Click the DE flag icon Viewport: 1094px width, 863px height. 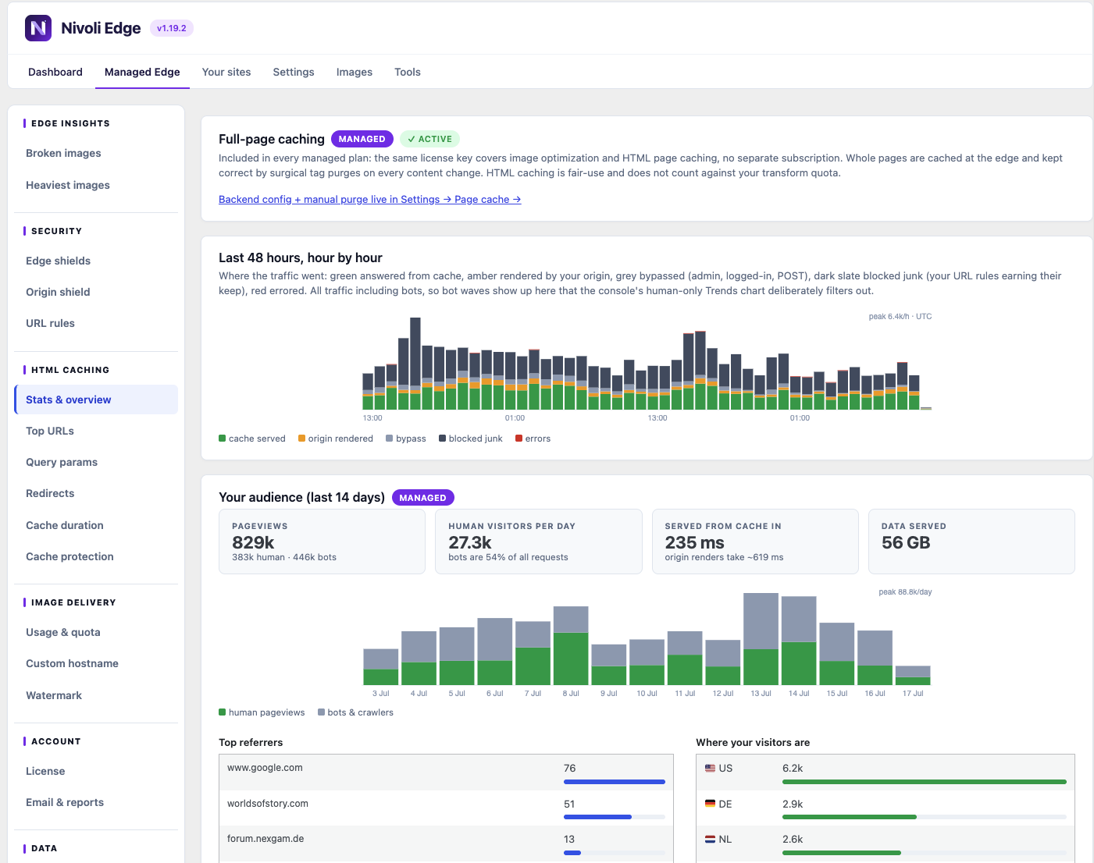[710, 804]
